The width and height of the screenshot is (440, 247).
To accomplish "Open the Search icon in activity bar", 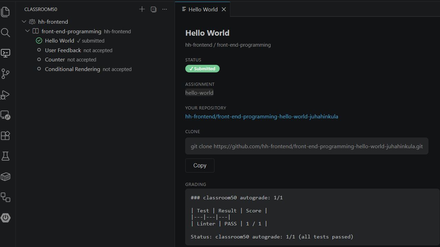I will [5, 33].
